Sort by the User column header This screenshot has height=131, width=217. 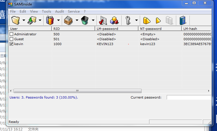point(30,29)
